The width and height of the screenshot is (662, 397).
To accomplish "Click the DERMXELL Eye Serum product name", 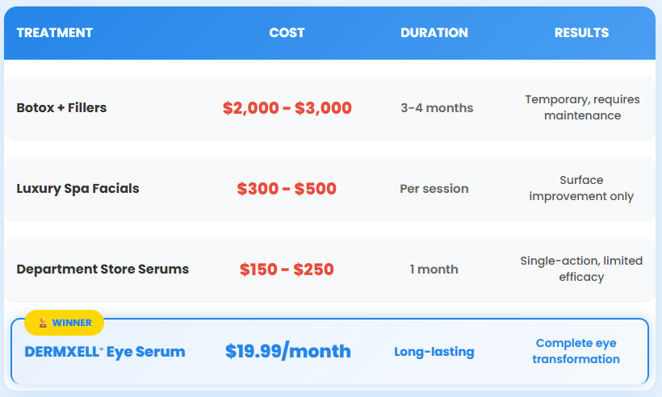I will pos(105,352).
